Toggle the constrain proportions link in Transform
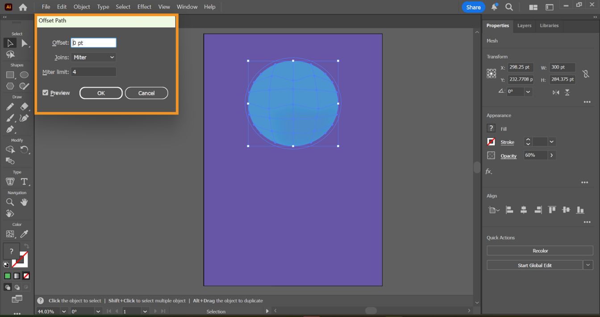The height and width of the screenshot is (317, 600). 587,73
